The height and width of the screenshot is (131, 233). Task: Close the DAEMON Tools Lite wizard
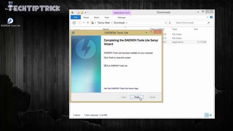(158, 32)
